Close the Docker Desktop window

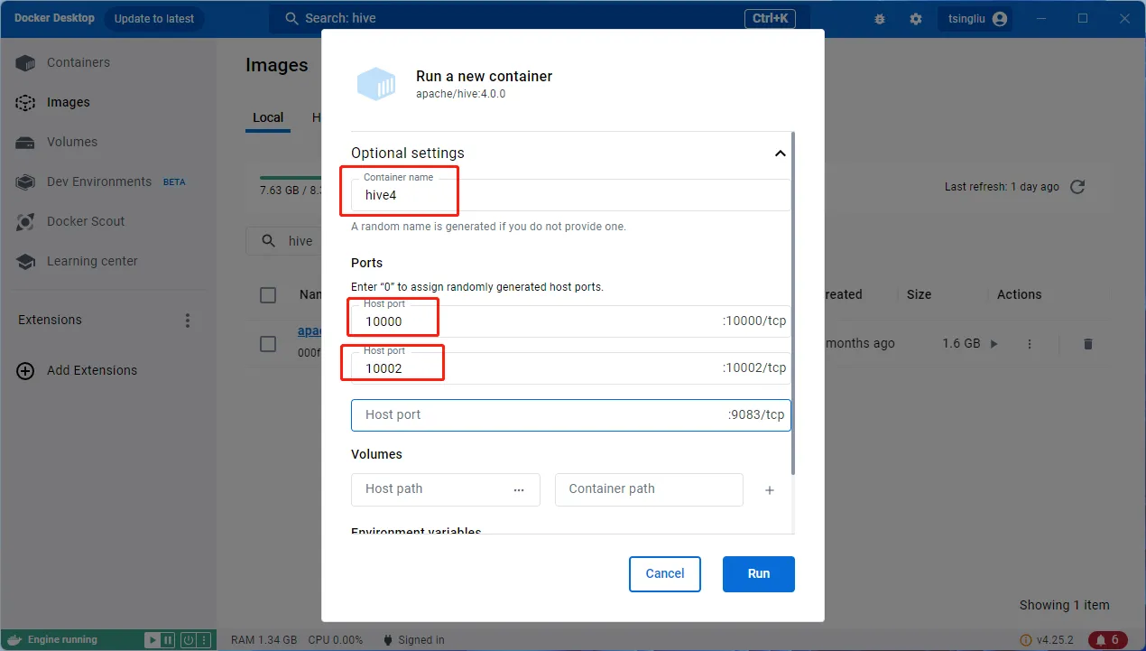1124,18
